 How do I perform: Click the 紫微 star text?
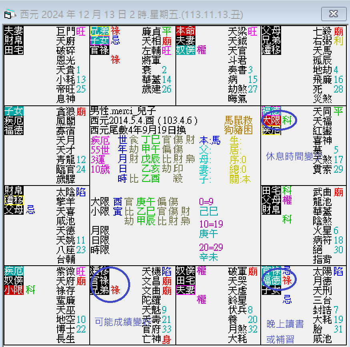(x=66, y=272)
